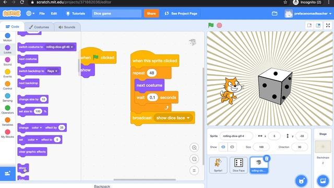Open Tutorials from the menu bar
This screenshot has width=334, height=188.
point(75,14)
